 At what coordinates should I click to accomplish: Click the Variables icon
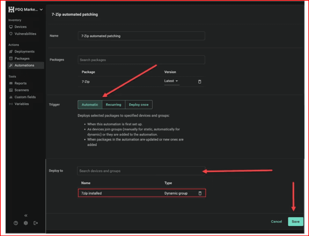pos(11,104)
